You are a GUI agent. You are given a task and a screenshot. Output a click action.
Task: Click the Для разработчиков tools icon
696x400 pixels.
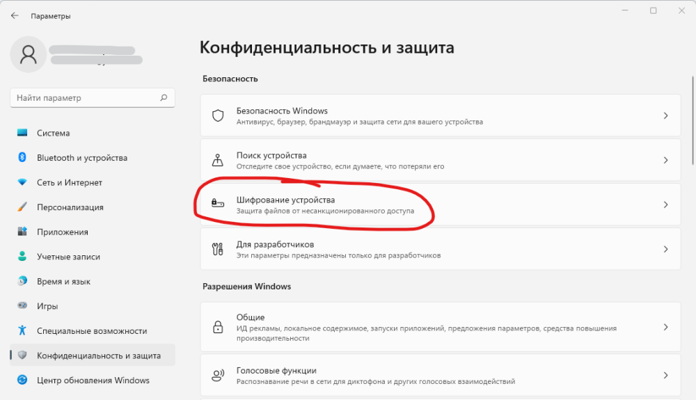(217, 249)
